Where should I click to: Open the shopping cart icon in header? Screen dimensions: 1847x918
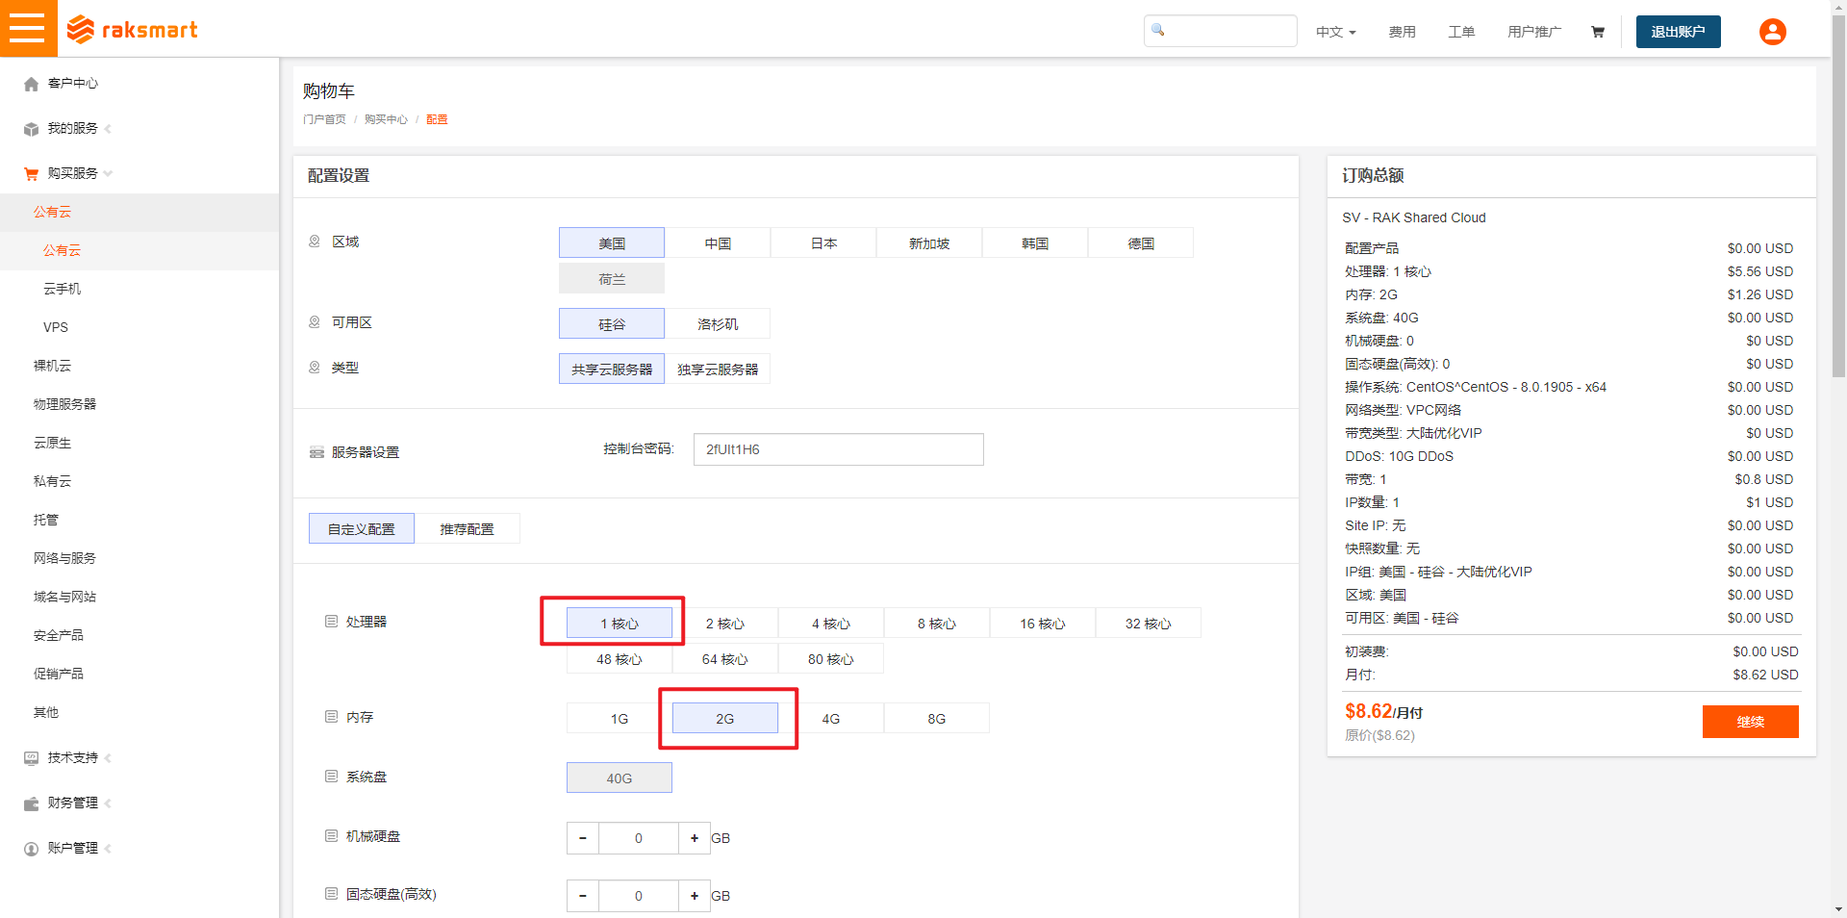pos(1598,32)
